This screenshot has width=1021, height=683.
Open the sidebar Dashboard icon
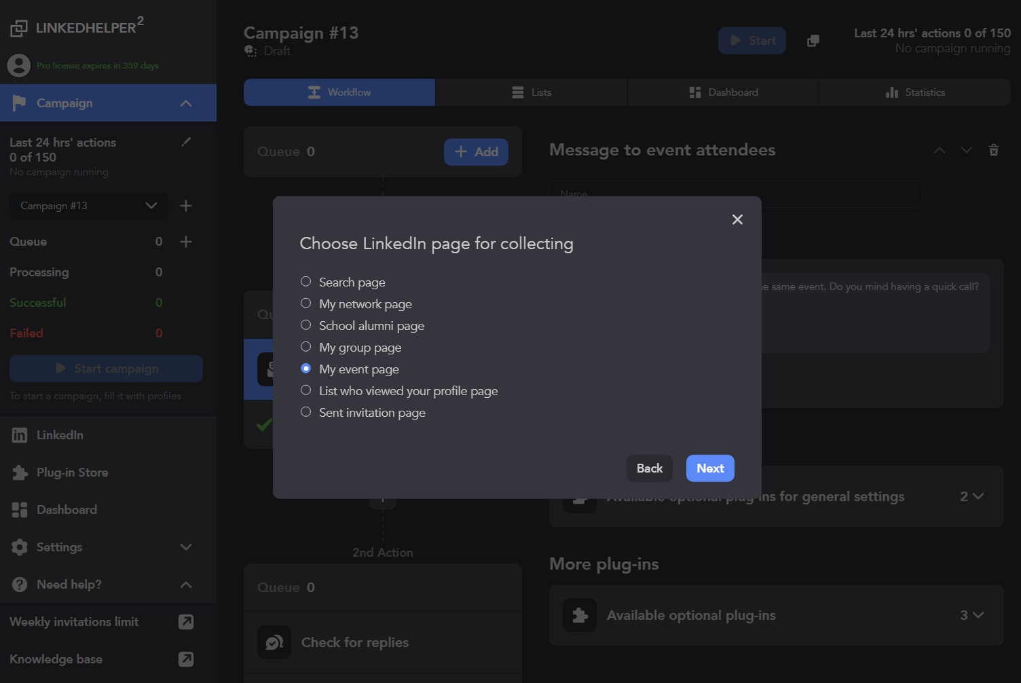tap(20, 510)
